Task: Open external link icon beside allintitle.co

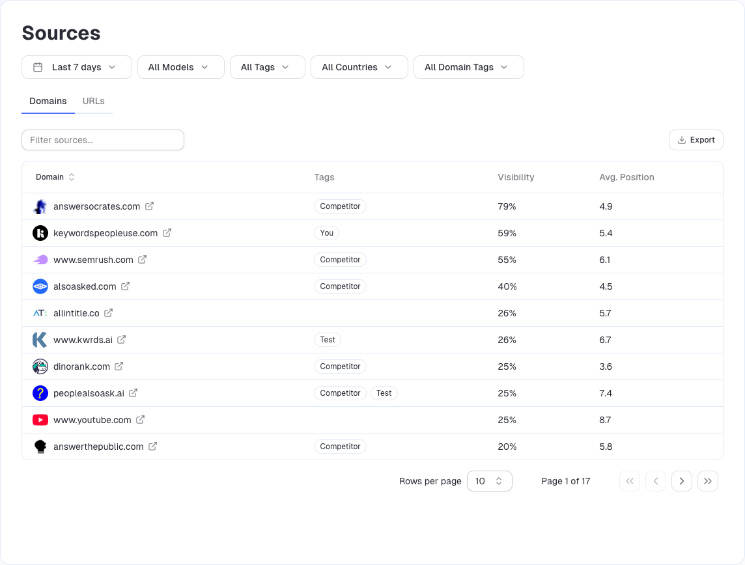Action: pos(108,313)
